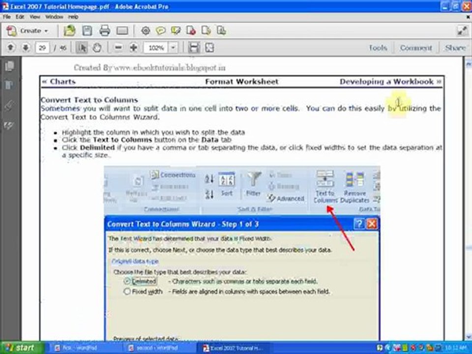Click the system tray clock

(456, 348)
